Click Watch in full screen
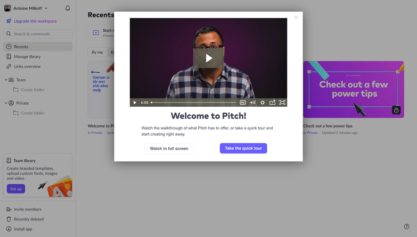417x237 pixels. [x=169, y=149]
